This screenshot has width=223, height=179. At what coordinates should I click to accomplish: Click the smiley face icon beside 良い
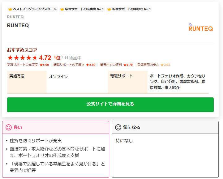tap(9, 127)
